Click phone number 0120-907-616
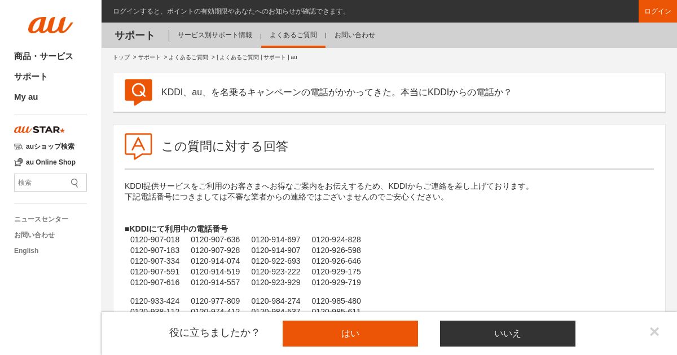The height and width of the screenshot is (355, 677). (155, 282)
